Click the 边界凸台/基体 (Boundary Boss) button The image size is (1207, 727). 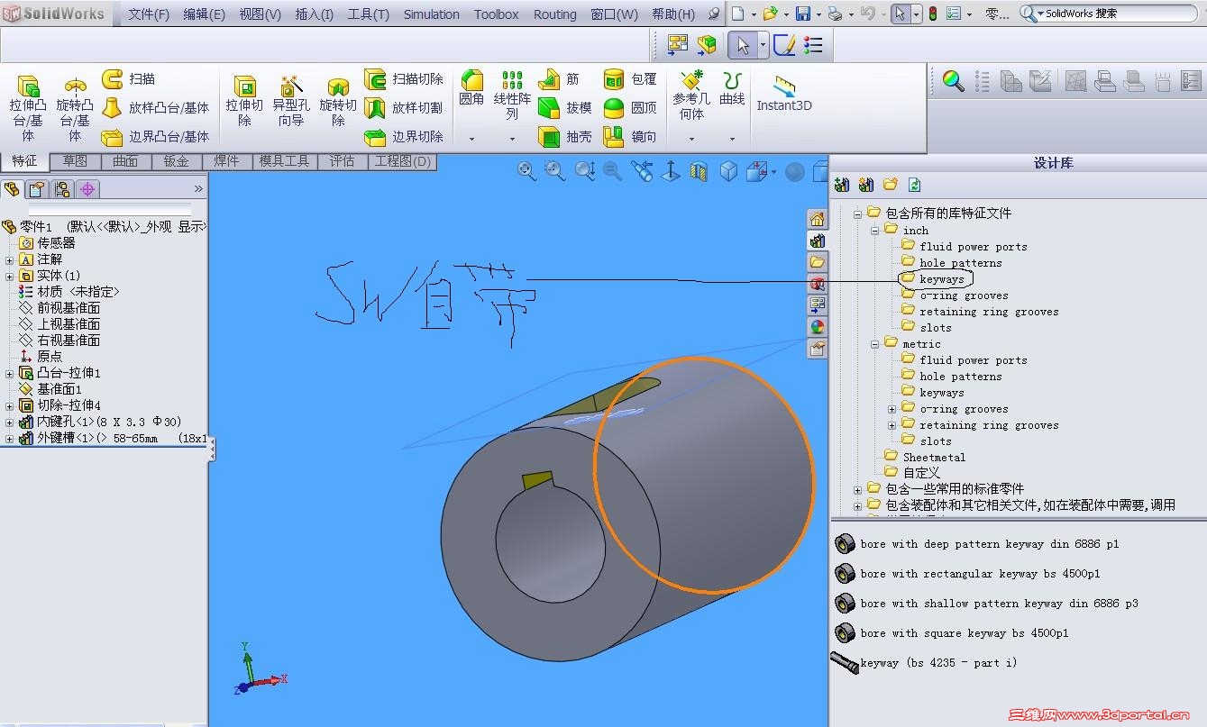pos(155,137)
